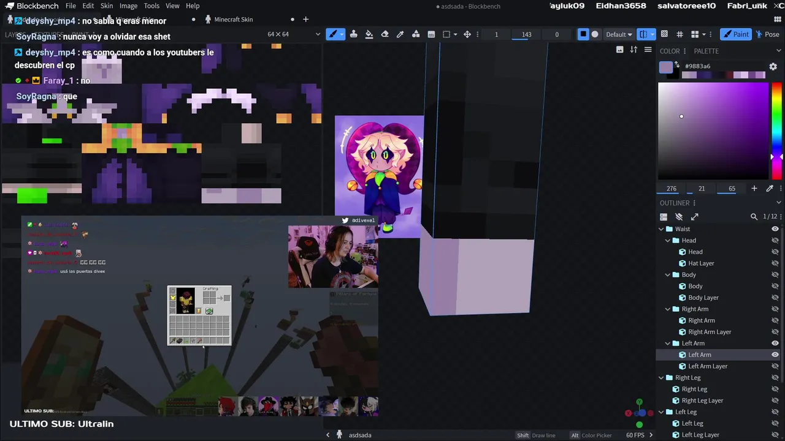Open color panel settings gear
This screenshot has height=441, width=785.
(773, 66)
